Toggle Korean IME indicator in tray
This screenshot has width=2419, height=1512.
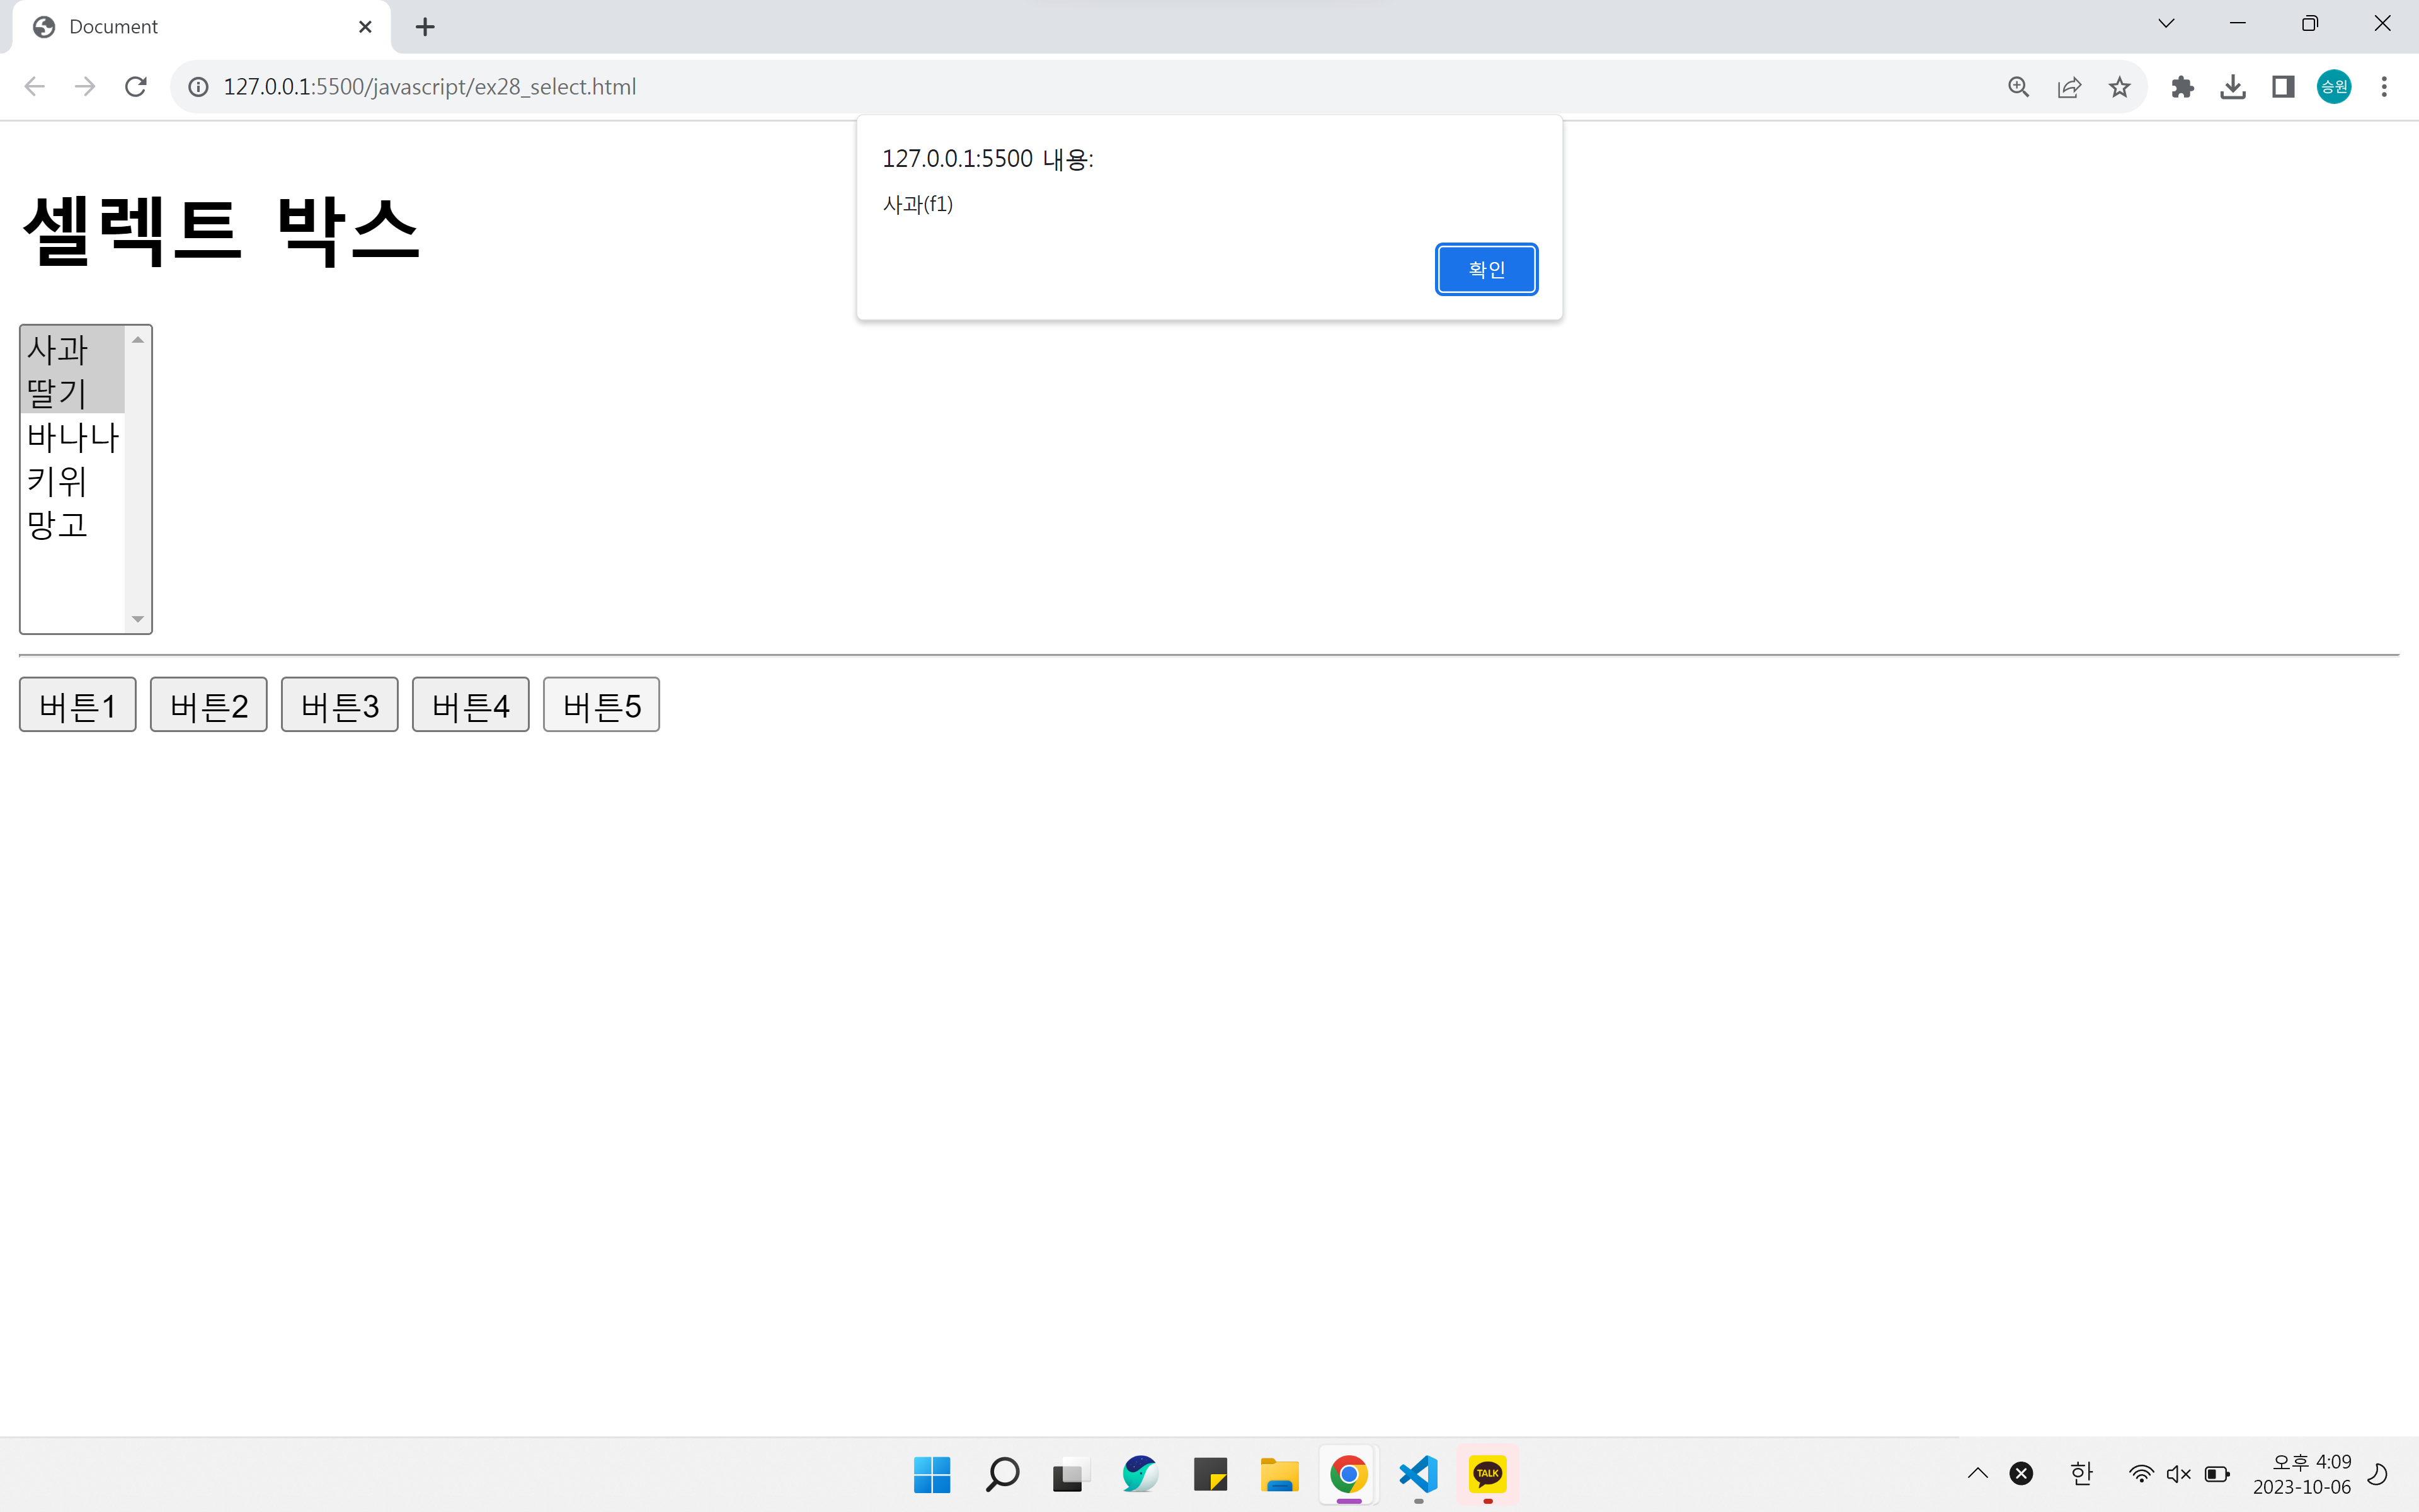coord(2081,1473)
